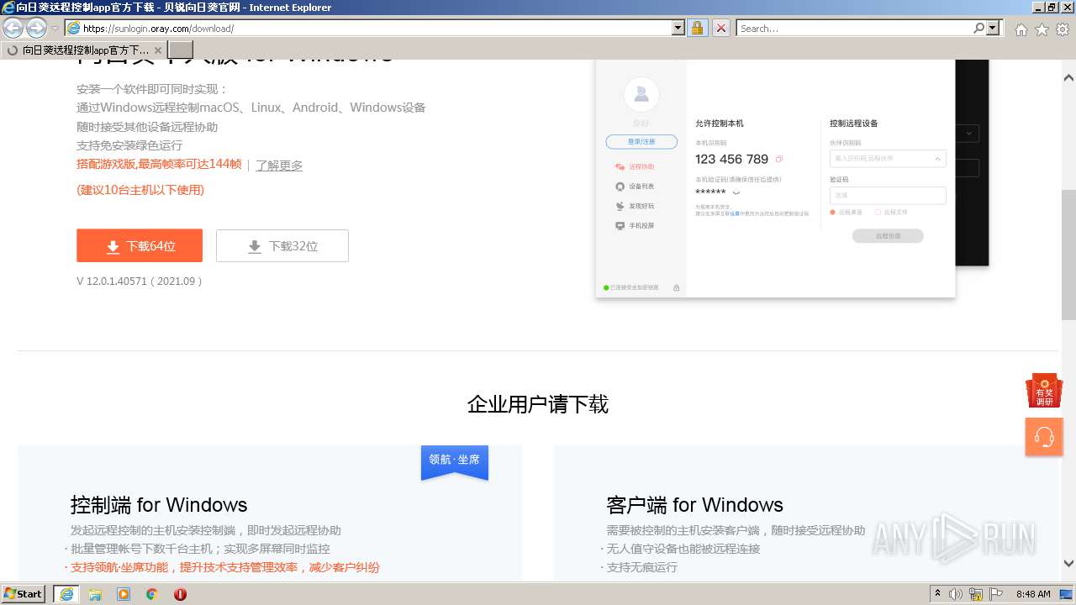The width and height of the screenshot is (1076, 605).
Task: Click the 远程协助 button in preview
Action: 888,236
